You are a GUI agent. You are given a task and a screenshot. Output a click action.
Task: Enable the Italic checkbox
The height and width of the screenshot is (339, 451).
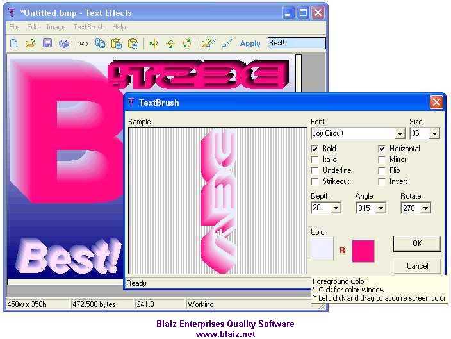(315, 160)
